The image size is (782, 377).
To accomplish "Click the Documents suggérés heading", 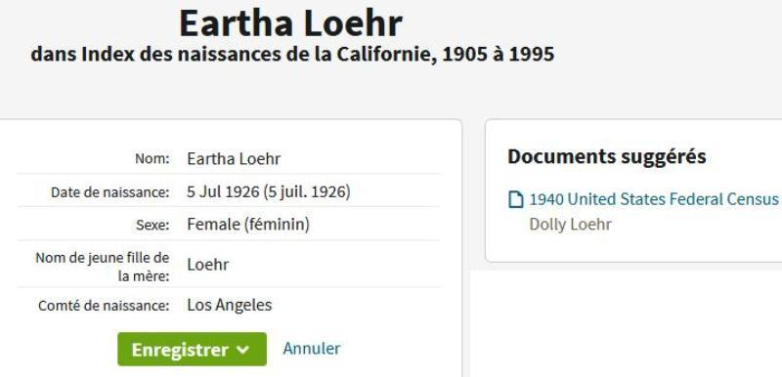I will [x=606, y=156].
